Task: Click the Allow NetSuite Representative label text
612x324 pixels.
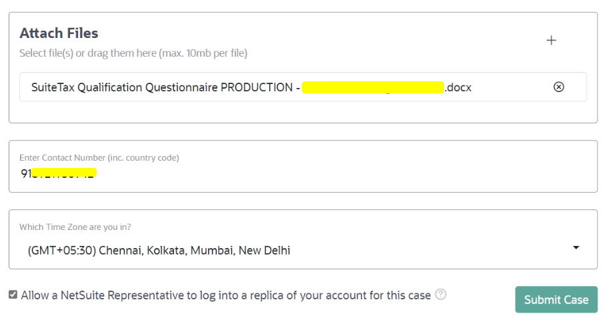Action: tap(225, 295)
